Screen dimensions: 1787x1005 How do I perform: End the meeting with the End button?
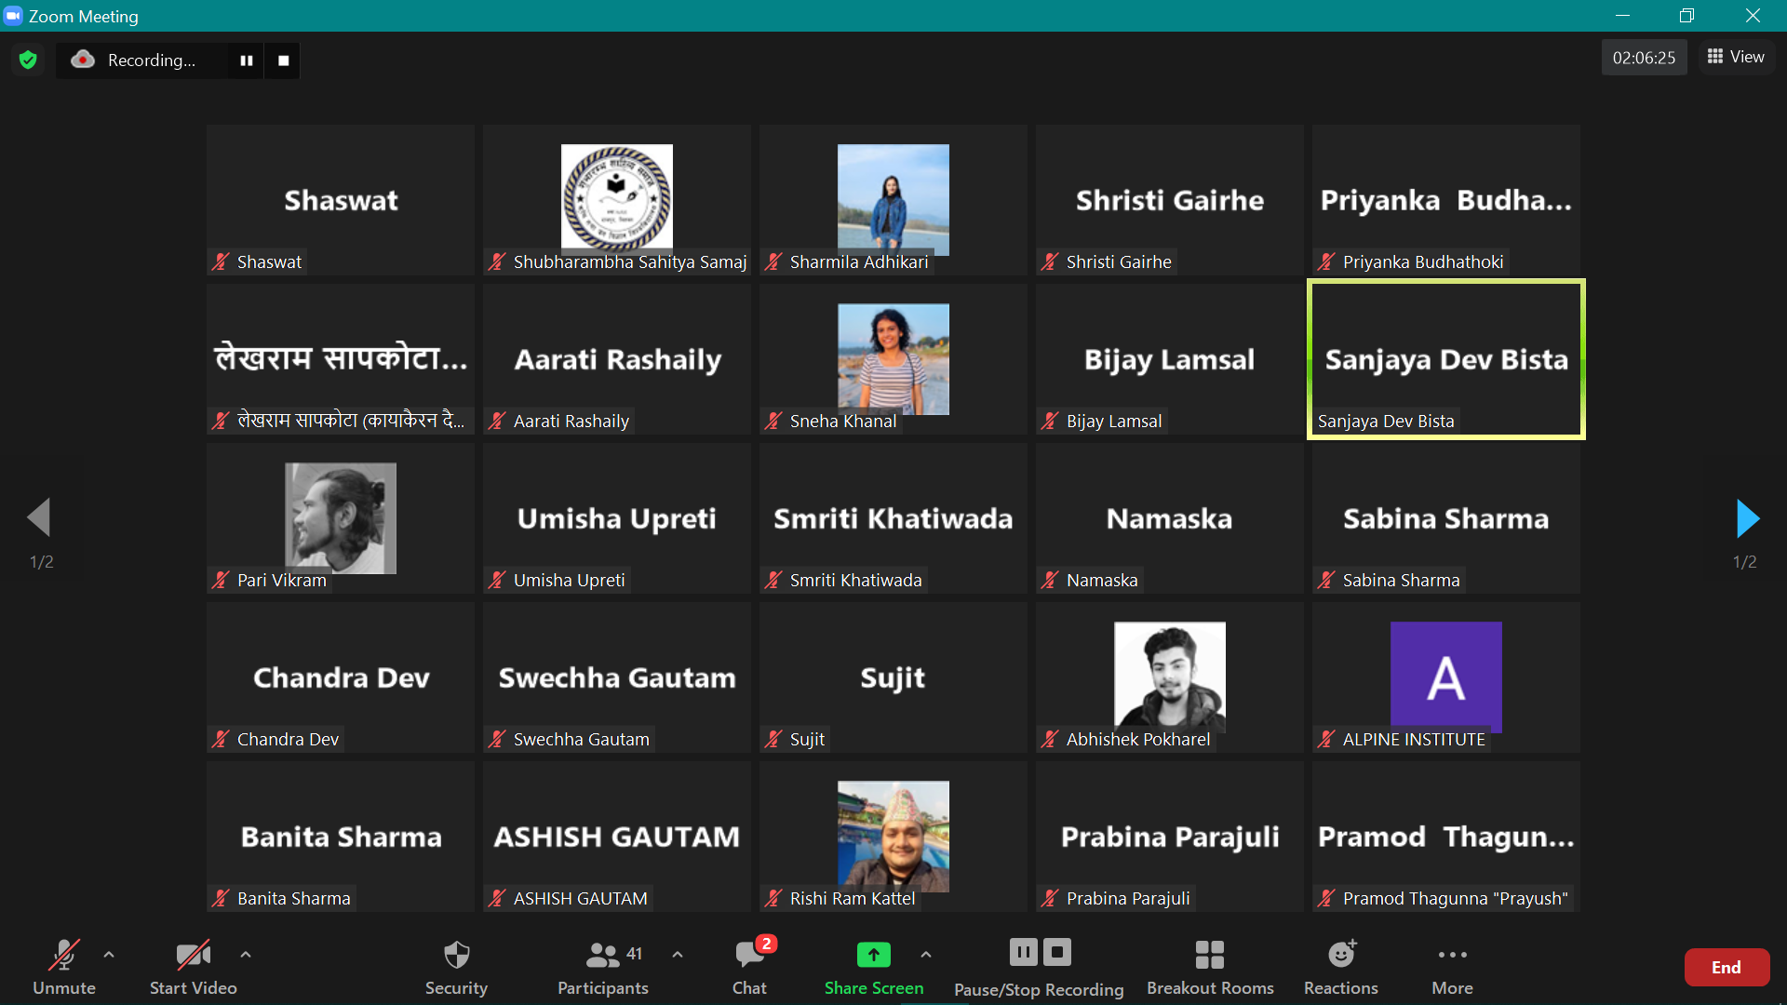pos(1727,967)
